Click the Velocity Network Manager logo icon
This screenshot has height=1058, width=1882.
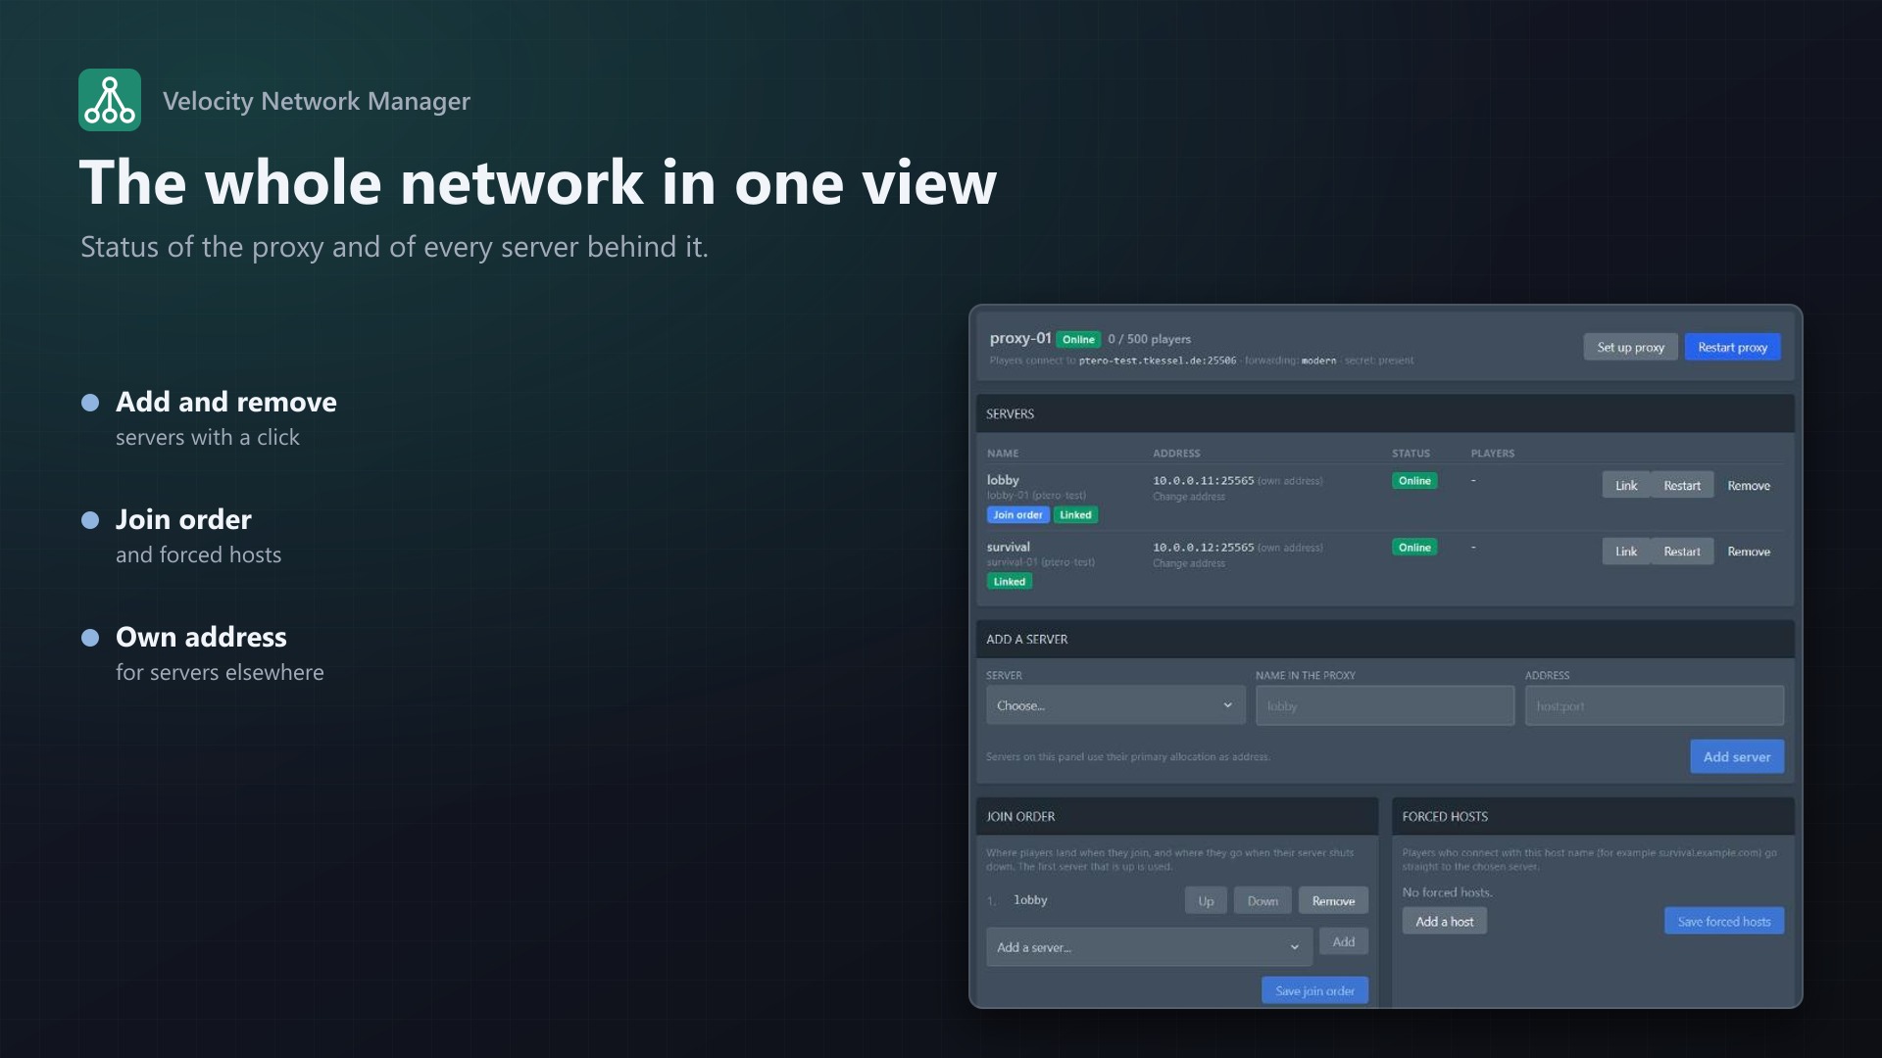pos(110,100)
